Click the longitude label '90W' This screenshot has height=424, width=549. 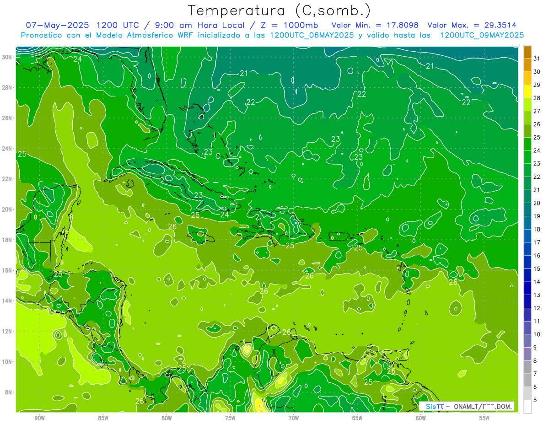(x=40, y=418)
